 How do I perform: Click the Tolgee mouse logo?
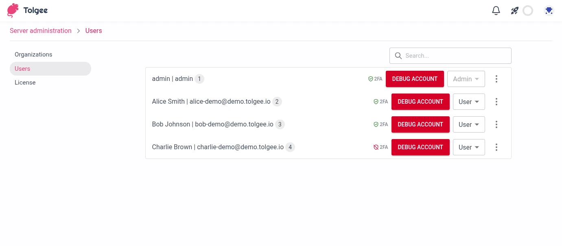click(12, 10)
